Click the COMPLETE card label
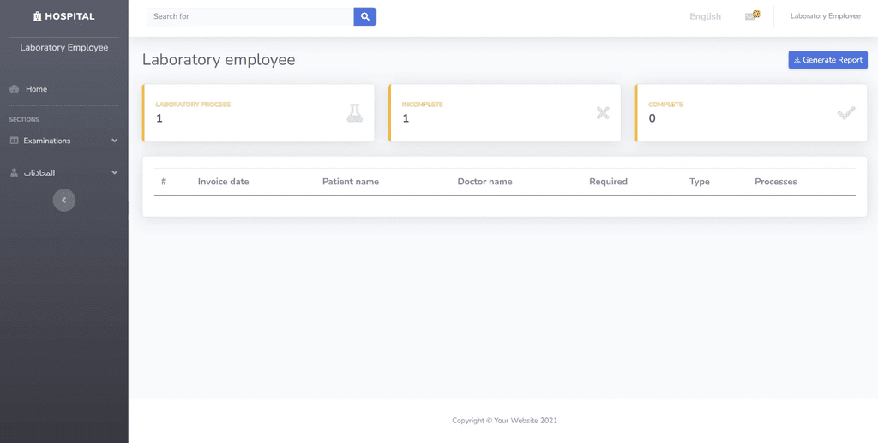This screenshot has width=878, height=443. [665, 105]
